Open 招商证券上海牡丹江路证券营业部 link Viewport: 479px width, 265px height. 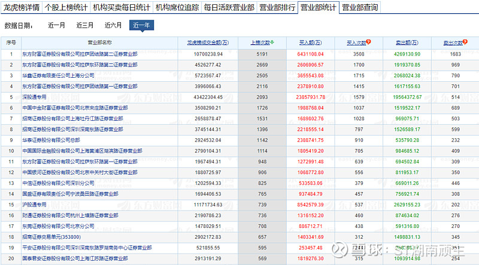72,118
